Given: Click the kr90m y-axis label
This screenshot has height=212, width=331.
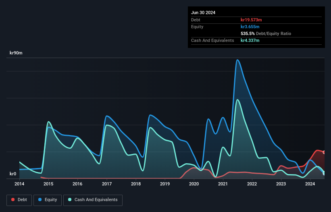Looking at the screenshot, I should (x=16, y=53).
